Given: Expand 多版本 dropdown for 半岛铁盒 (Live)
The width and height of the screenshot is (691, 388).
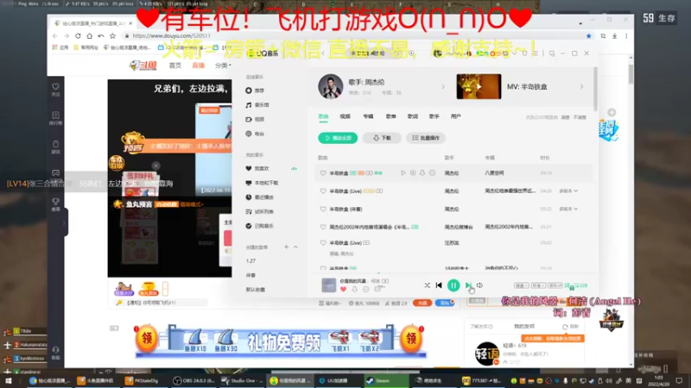Looking at the screenshot, I should point(568,191).
